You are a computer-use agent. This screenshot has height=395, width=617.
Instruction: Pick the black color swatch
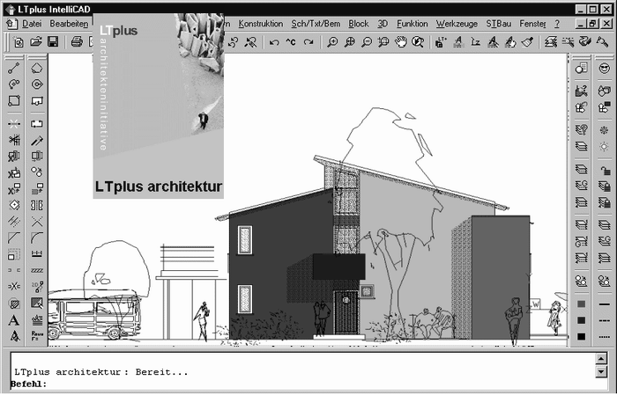point(581,336)
